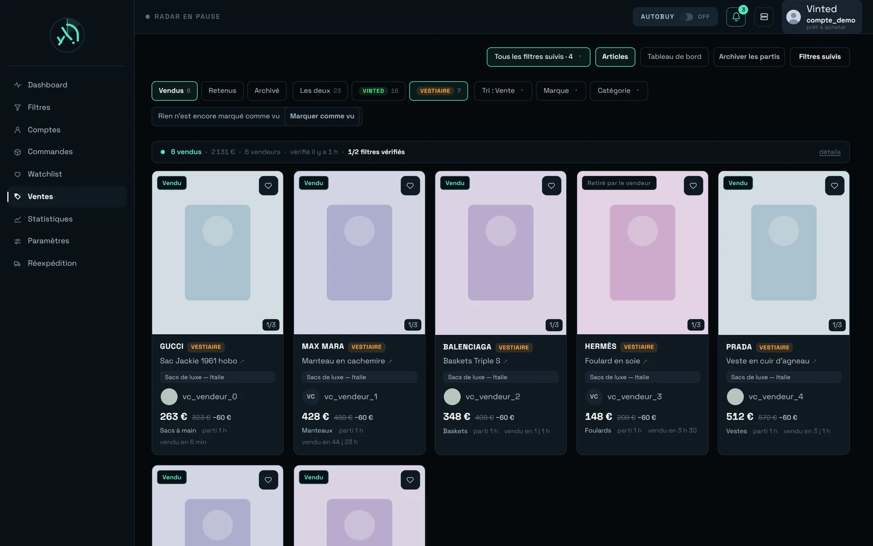Open the Tri : Vente sort dropdown
This screenshot has height=546, width=873.
click(503, 91)
